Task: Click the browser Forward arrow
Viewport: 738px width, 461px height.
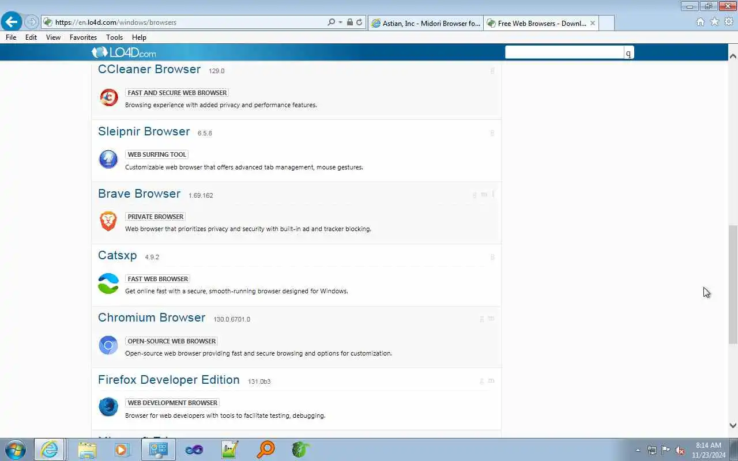Action: tap(31, 22)
